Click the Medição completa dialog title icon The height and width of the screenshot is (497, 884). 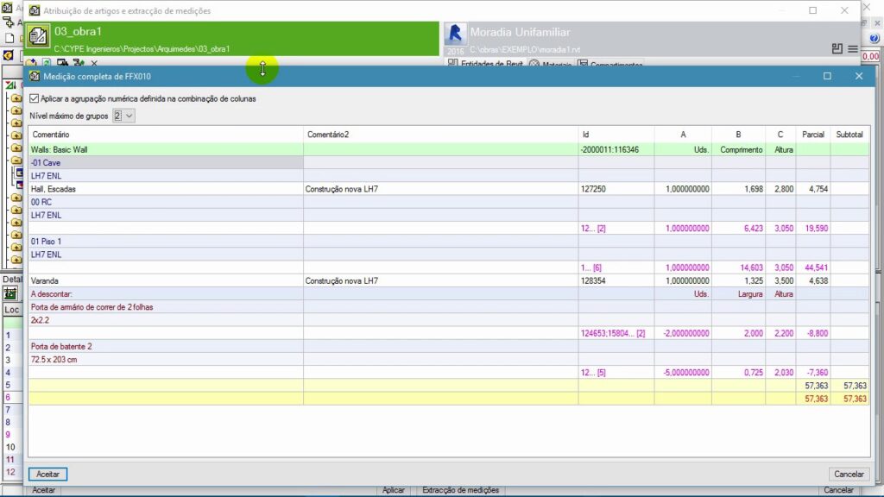tap(35, 76)
